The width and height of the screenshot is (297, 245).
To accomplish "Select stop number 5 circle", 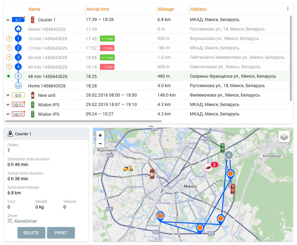I will 18,76.
